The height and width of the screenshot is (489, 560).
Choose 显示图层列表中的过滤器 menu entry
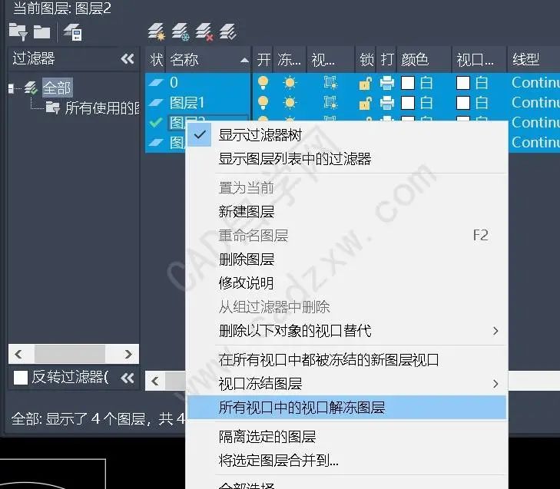pos(346,159)
